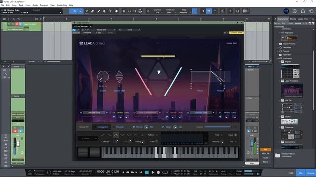Click the yellow top layer bar
The height and width of the screenshot is (177, 316).
(x=158, y=56)
